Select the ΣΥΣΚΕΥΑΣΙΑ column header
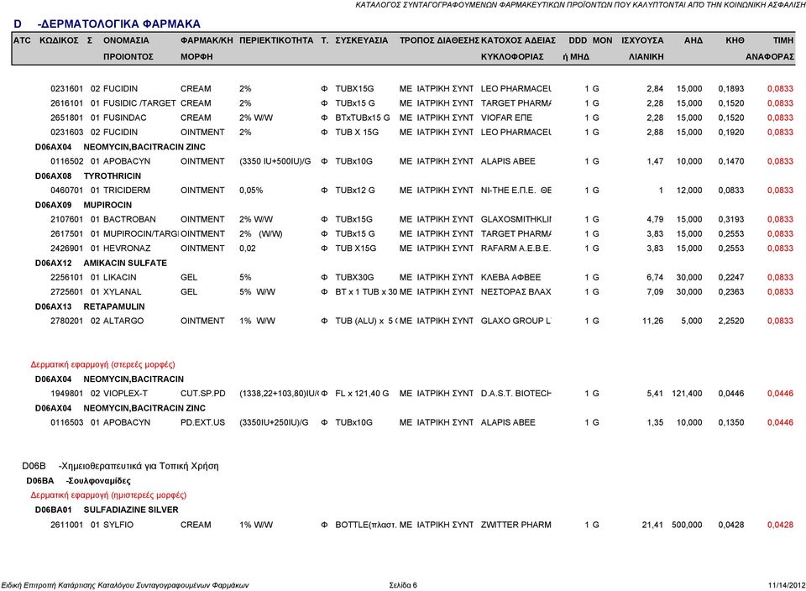 click(x=361, y=40)
